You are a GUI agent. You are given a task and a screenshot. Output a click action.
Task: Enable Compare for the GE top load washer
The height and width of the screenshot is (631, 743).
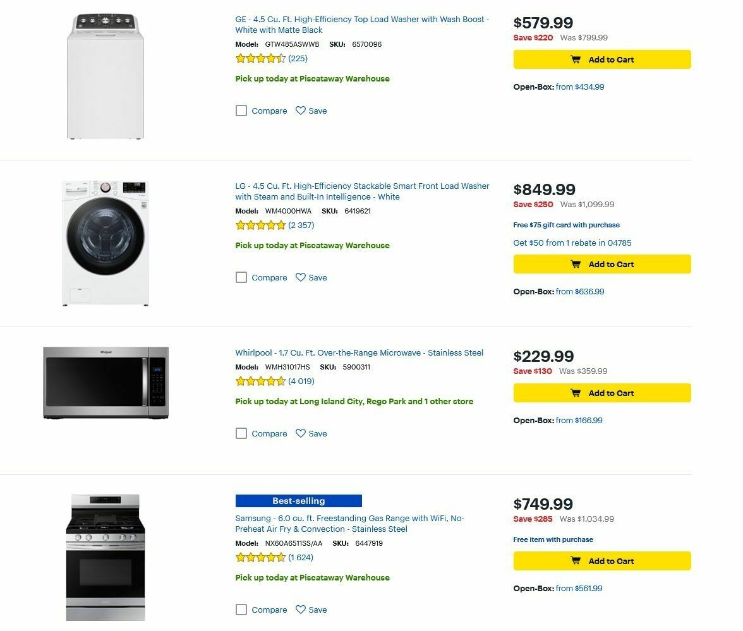241,111
